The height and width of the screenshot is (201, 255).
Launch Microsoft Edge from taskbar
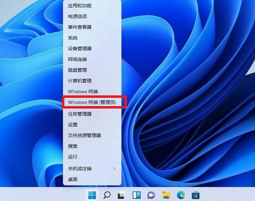[181, 195]
